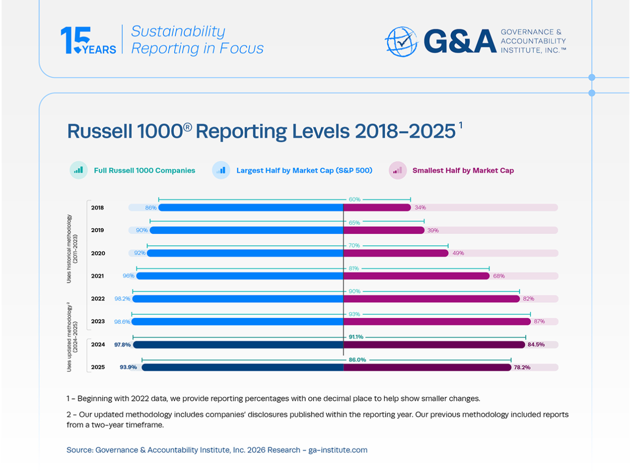Click footnote 1 about 2022 decimal data
Viewport: 632px width, 474px height.
point(274,398)
